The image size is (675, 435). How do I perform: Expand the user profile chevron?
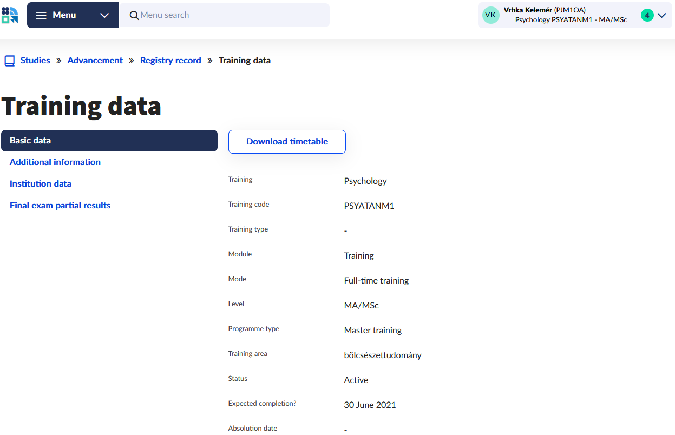click(661, 15)
